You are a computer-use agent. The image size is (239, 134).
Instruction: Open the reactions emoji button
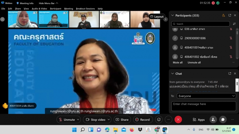click(x=159, y=119)
